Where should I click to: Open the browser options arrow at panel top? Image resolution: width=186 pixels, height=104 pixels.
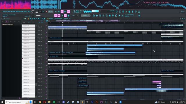(x=2, y=19)
